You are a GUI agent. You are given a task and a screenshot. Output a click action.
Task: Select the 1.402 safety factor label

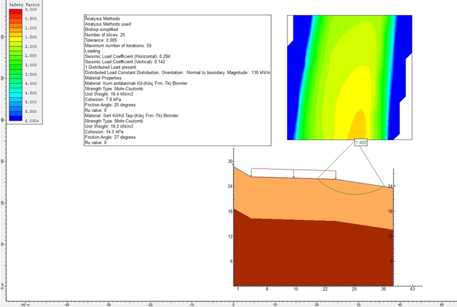(361, 142)
